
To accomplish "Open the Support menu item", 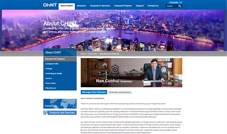I will coord(140,6).
